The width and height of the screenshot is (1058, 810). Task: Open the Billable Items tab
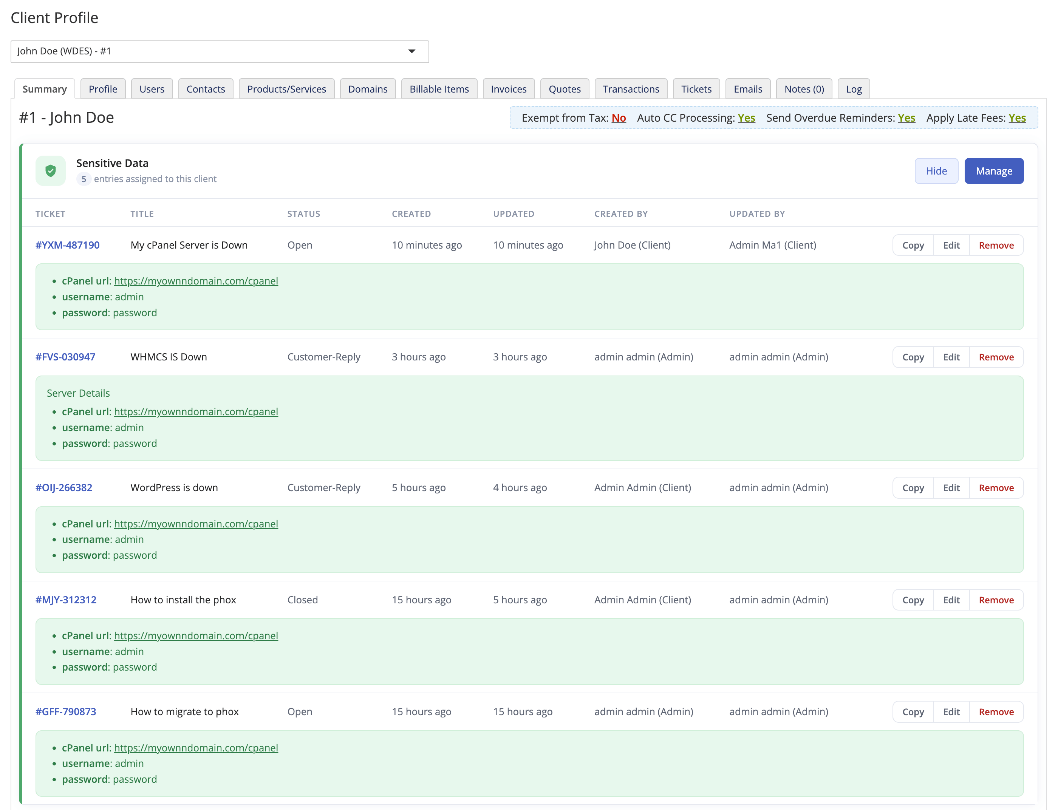point(439,89)
